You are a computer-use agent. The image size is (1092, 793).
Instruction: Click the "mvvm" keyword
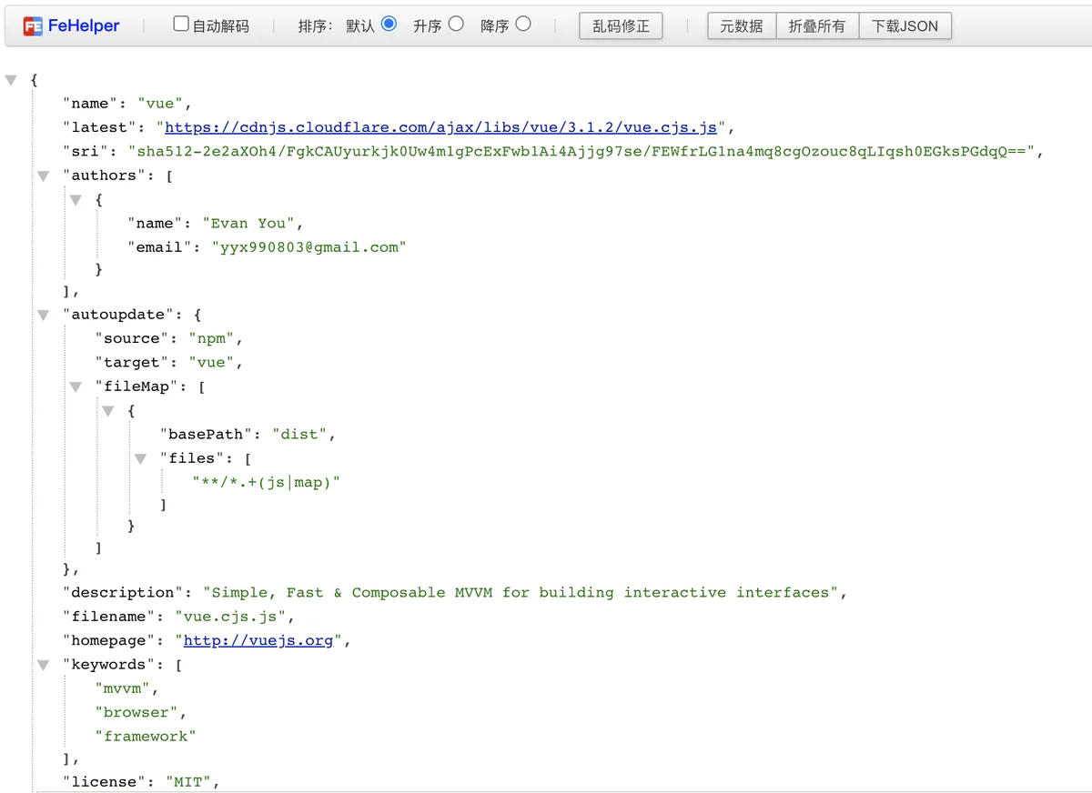coord(123,688)
